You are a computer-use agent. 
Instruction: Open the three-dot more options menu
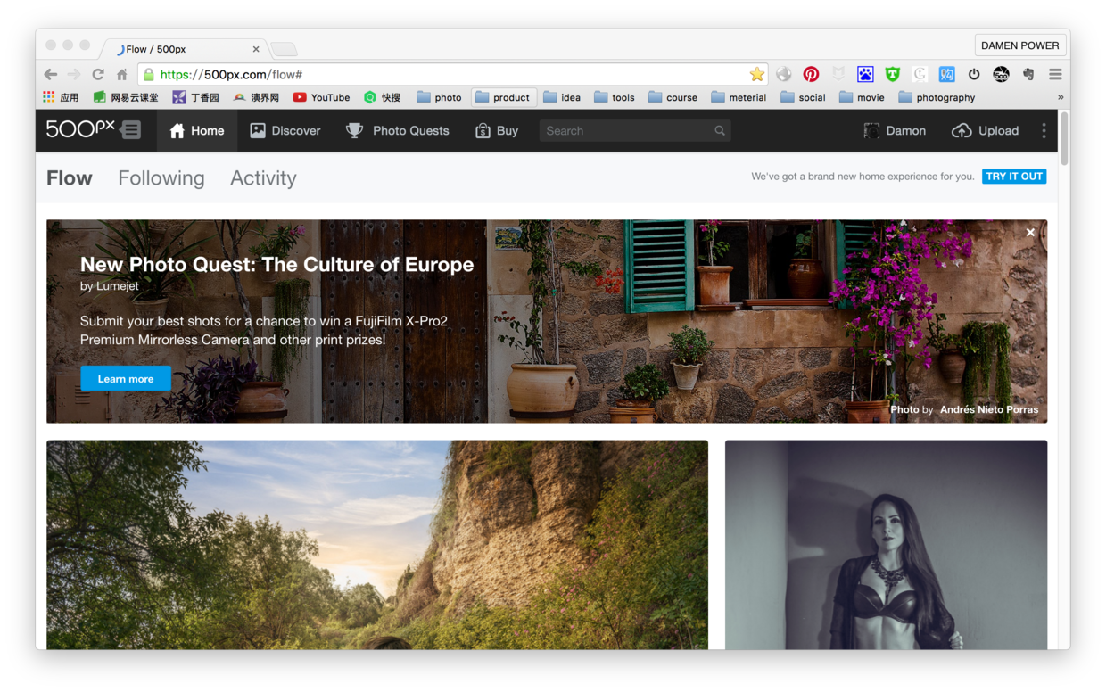(1044, 130)
